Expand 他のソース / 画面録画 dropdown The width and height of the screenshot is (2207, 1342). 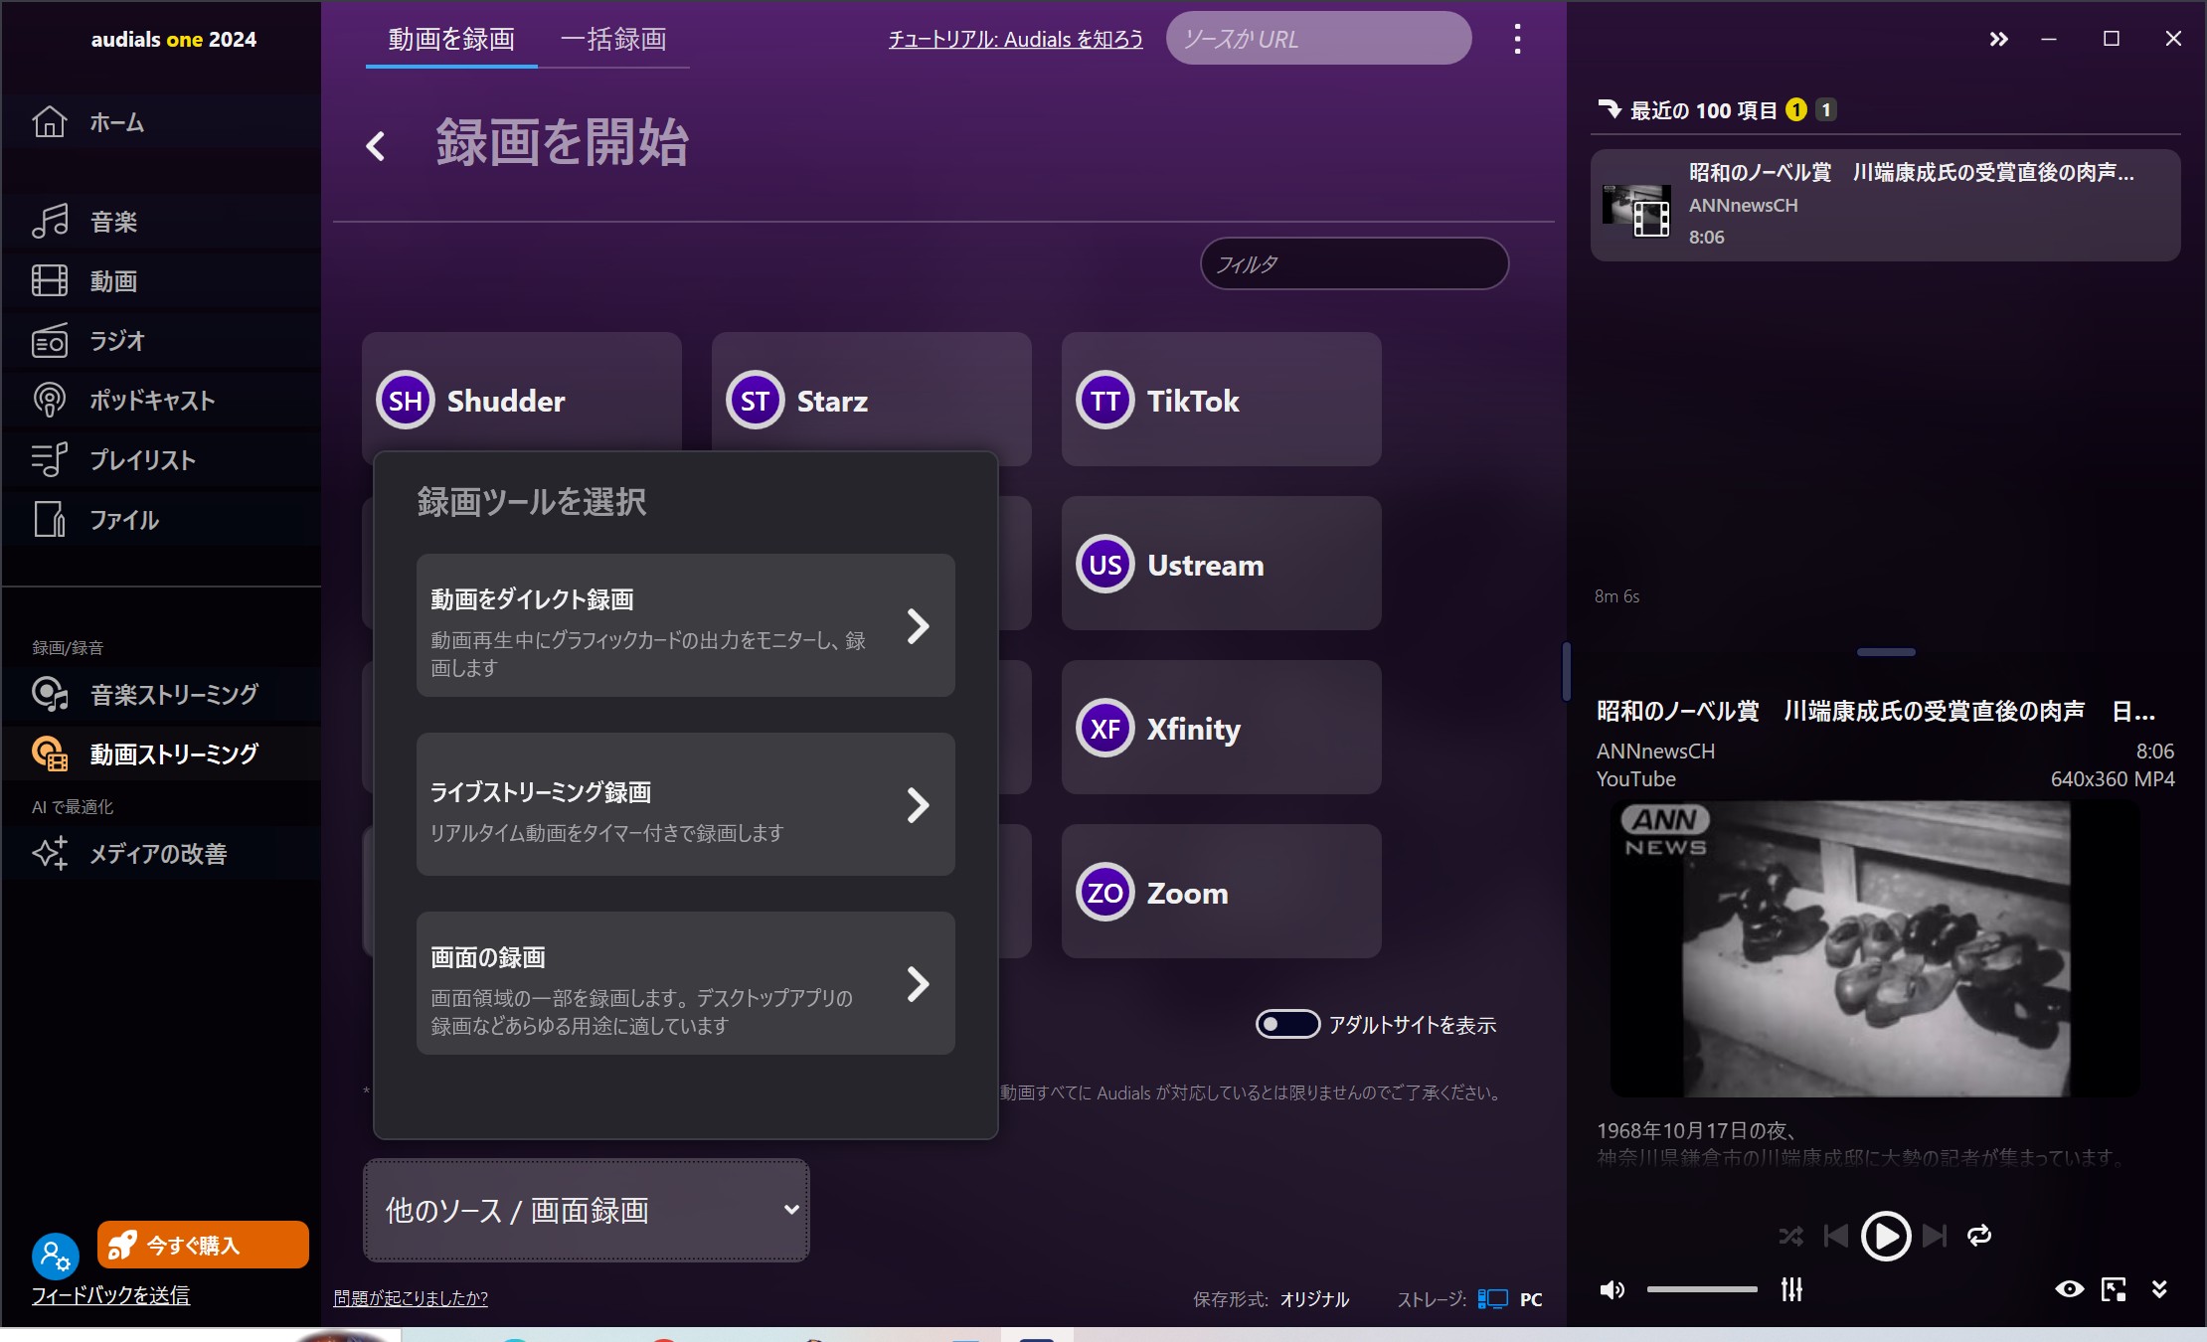coord(587,1210)
